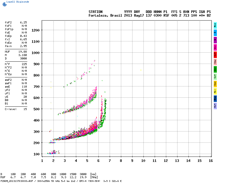
Task: Select the dark blue Nnw legend swatch
Action: point(215,99)
